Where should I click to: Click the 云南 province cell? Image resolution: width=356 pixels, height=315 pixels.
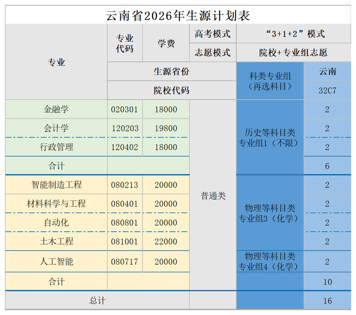coord(327,71)
